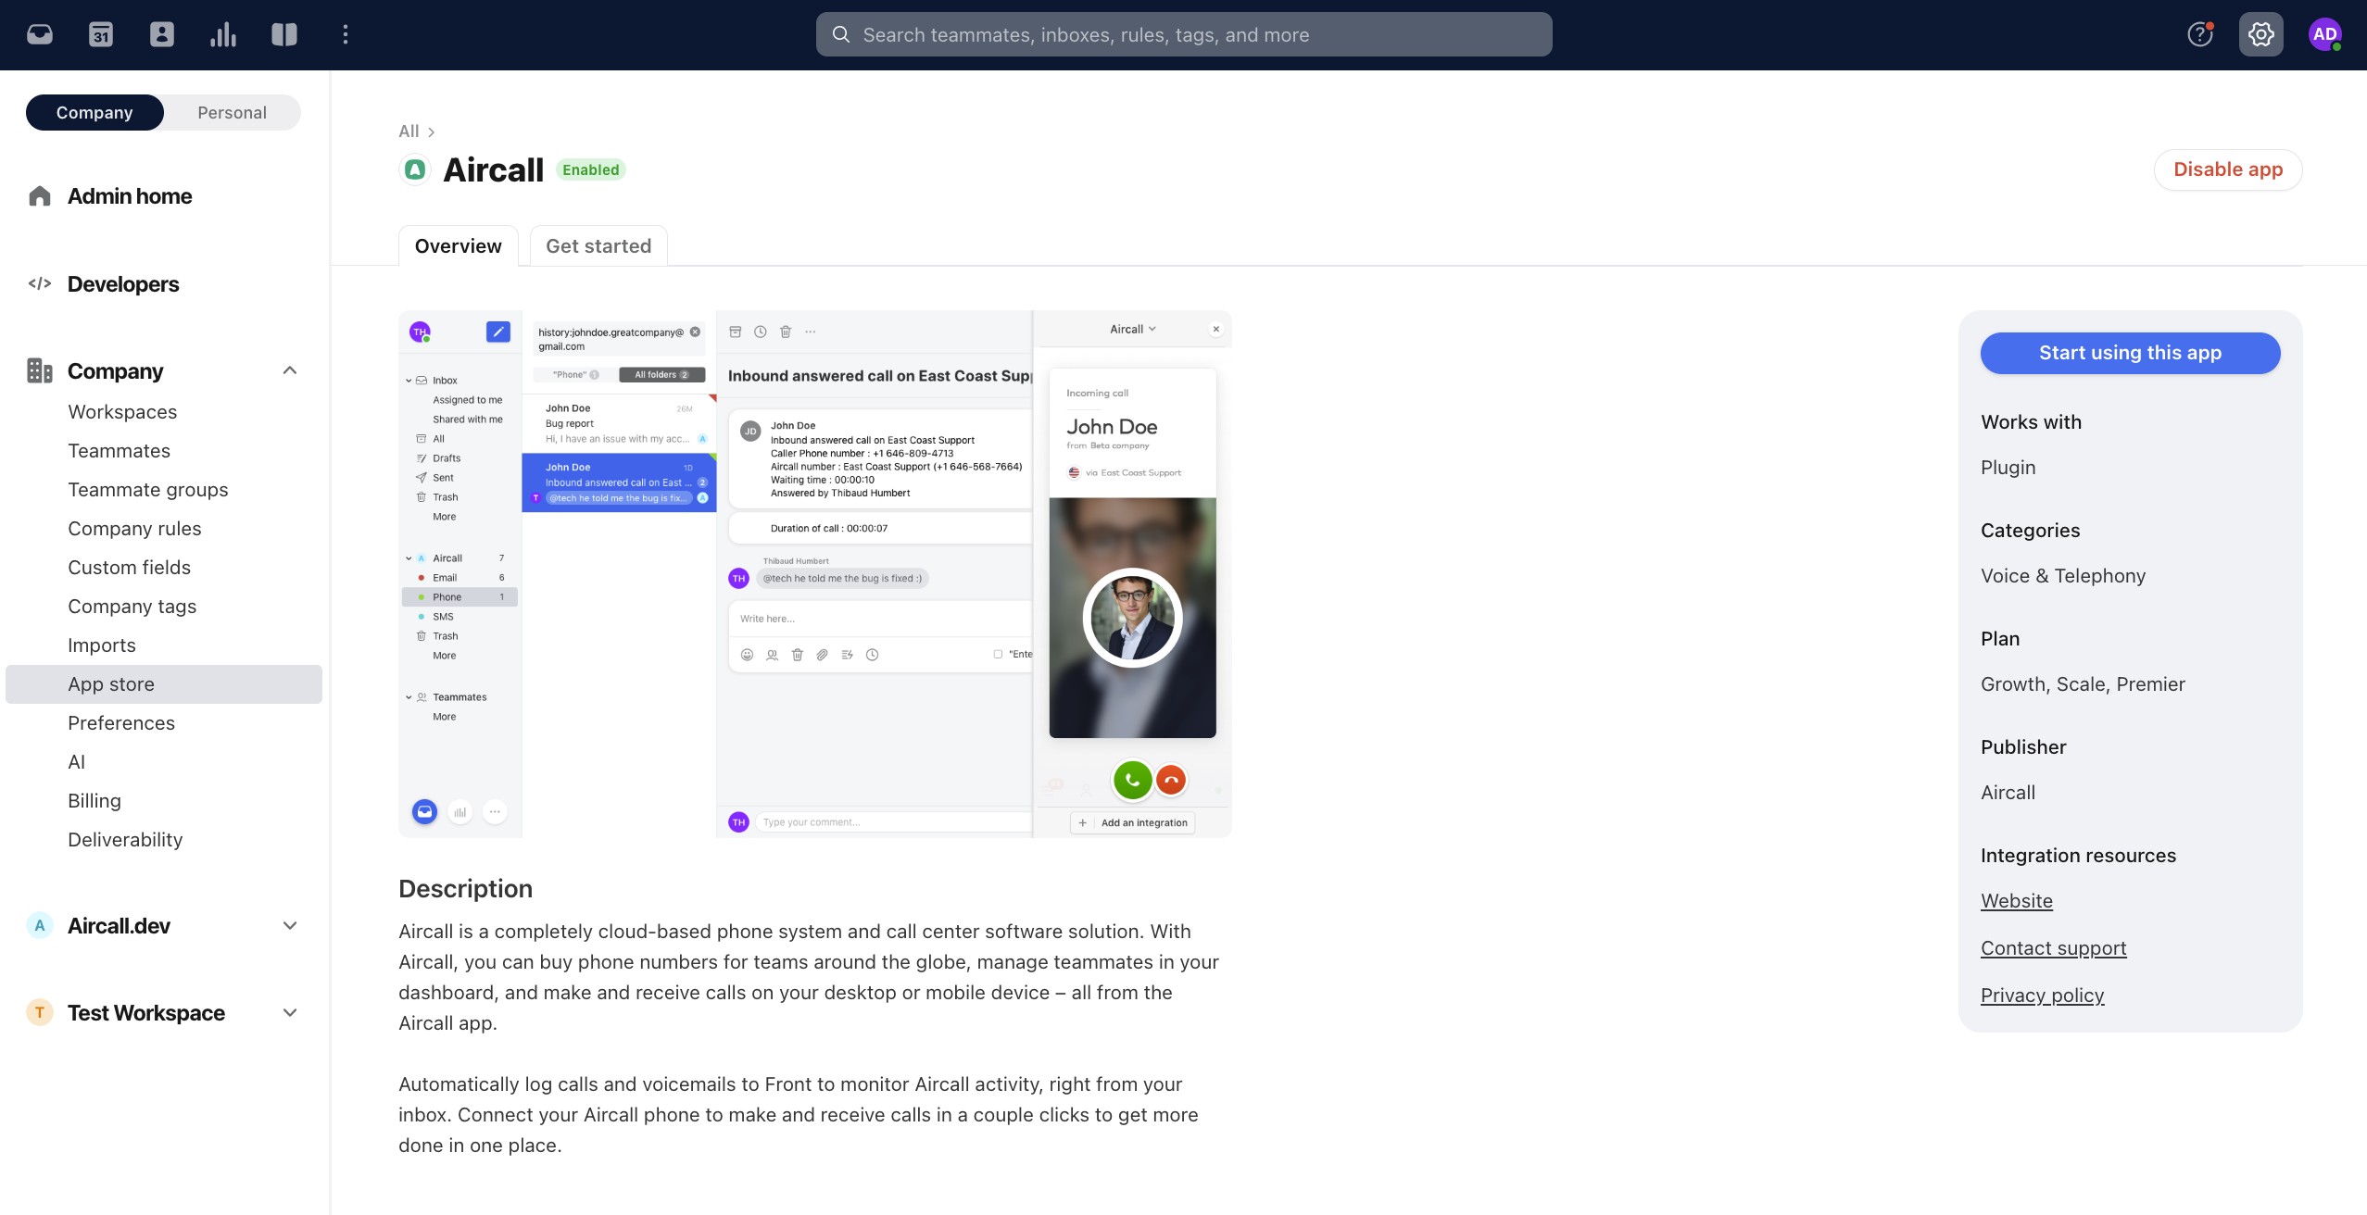The image size is (2367, 1215).
Task: Switch to Personal settings toggle
Action: pos(232,112)
